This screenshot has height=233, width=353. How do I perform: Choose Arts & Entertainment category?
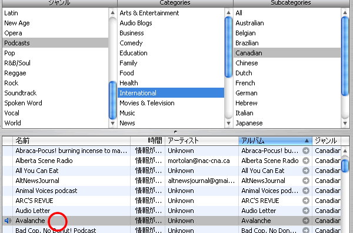171,13
